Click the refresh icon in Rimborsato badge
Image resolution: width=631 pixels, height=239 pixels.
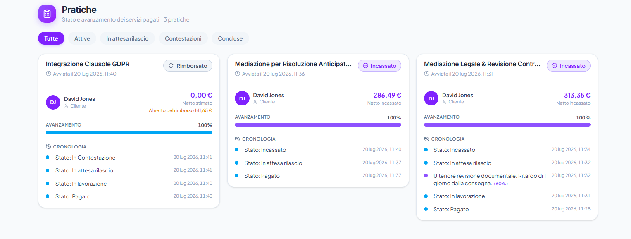[x=171, y=66]
